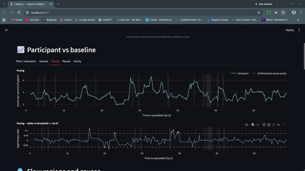Open the Swayam Central bookmark
The width and height of the screenshot is (305, 171).
pyautogui.click(x=218, y=20)
